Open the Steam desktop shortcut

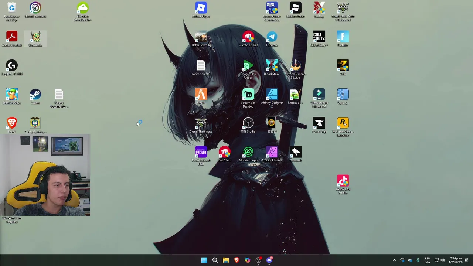35,97
